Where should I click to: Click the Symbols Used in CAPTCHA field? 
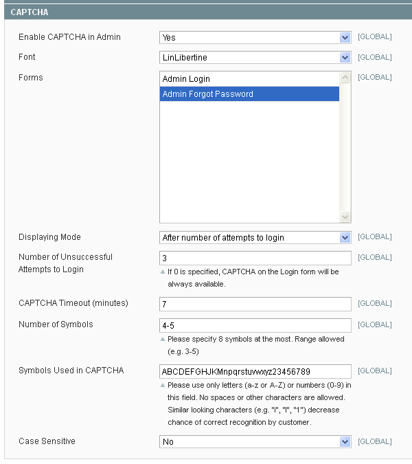click(255, 371)
